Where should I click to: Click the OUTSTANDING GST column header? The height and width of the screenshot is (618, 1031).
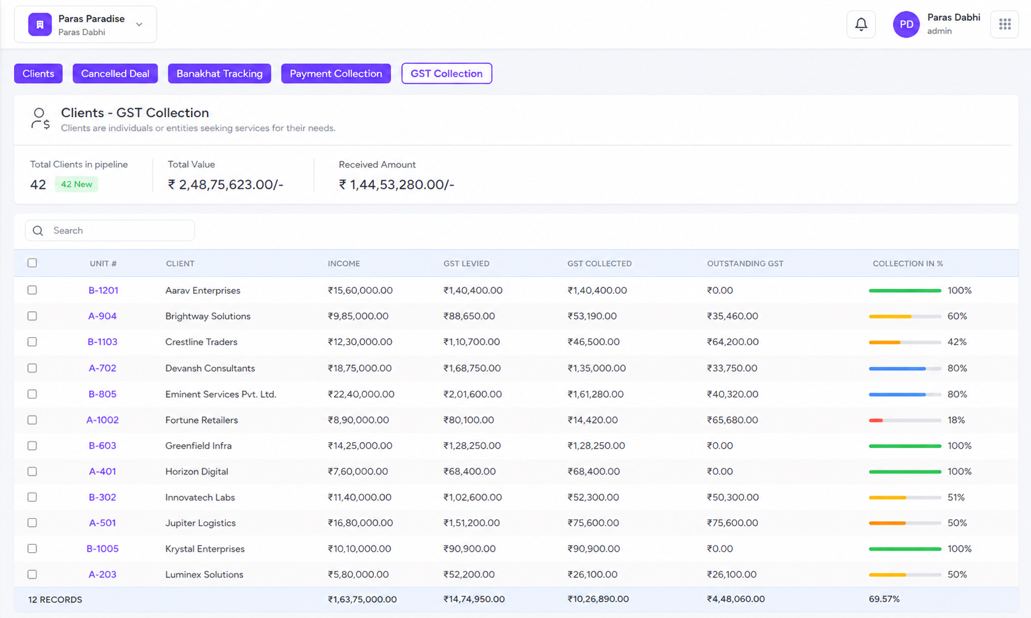click(x=745, y=263)
